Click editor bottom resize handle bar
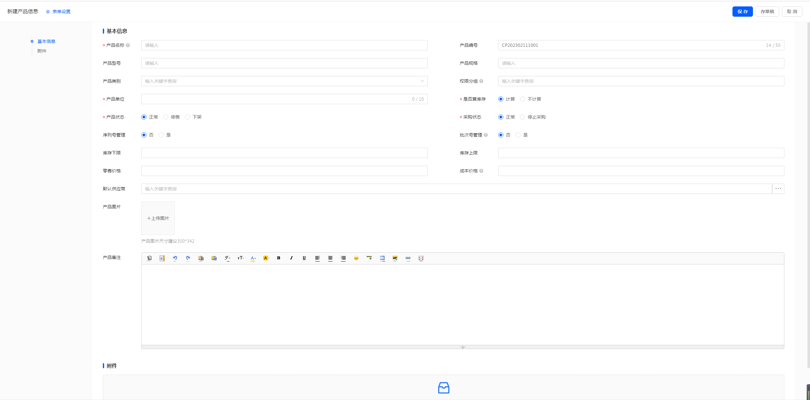Viewport: 810px width, 400px height. (463, 347)
